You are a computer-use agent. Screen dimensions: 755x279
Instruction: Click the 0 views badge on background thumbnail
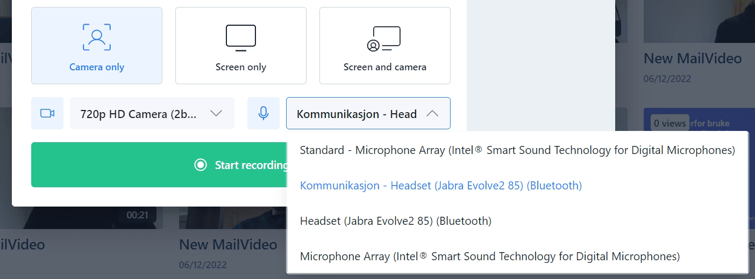(x=669, y=123)
